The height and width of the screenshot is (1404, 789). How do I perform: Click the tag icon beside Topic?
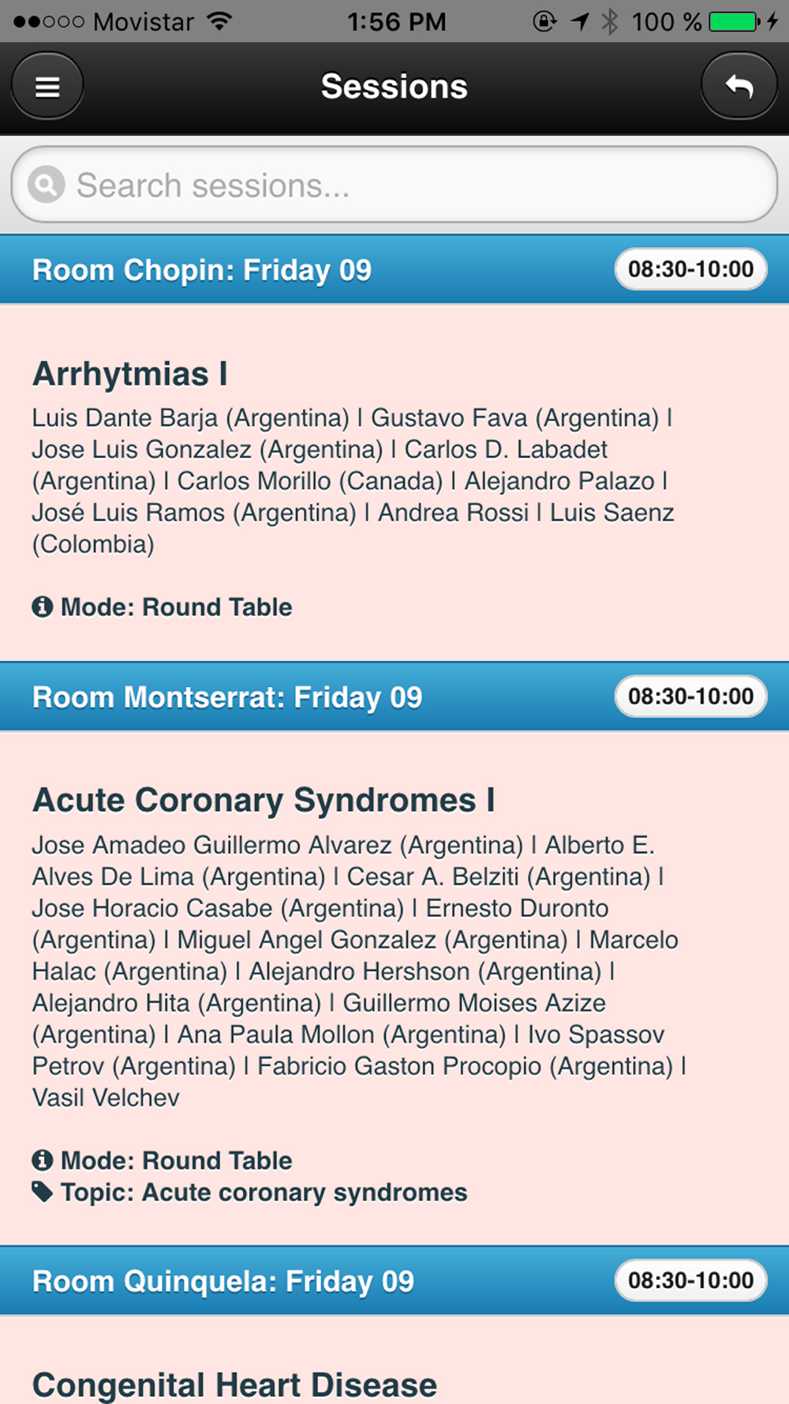[42, 1192]
